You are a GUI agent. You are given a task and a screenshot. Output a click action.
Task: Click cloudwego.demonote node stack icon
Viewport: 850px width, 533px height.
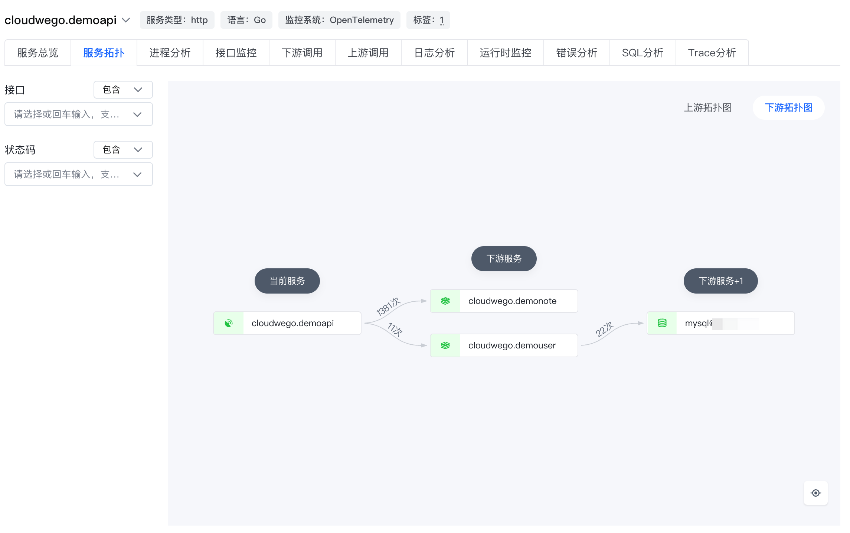click(445, 301)
